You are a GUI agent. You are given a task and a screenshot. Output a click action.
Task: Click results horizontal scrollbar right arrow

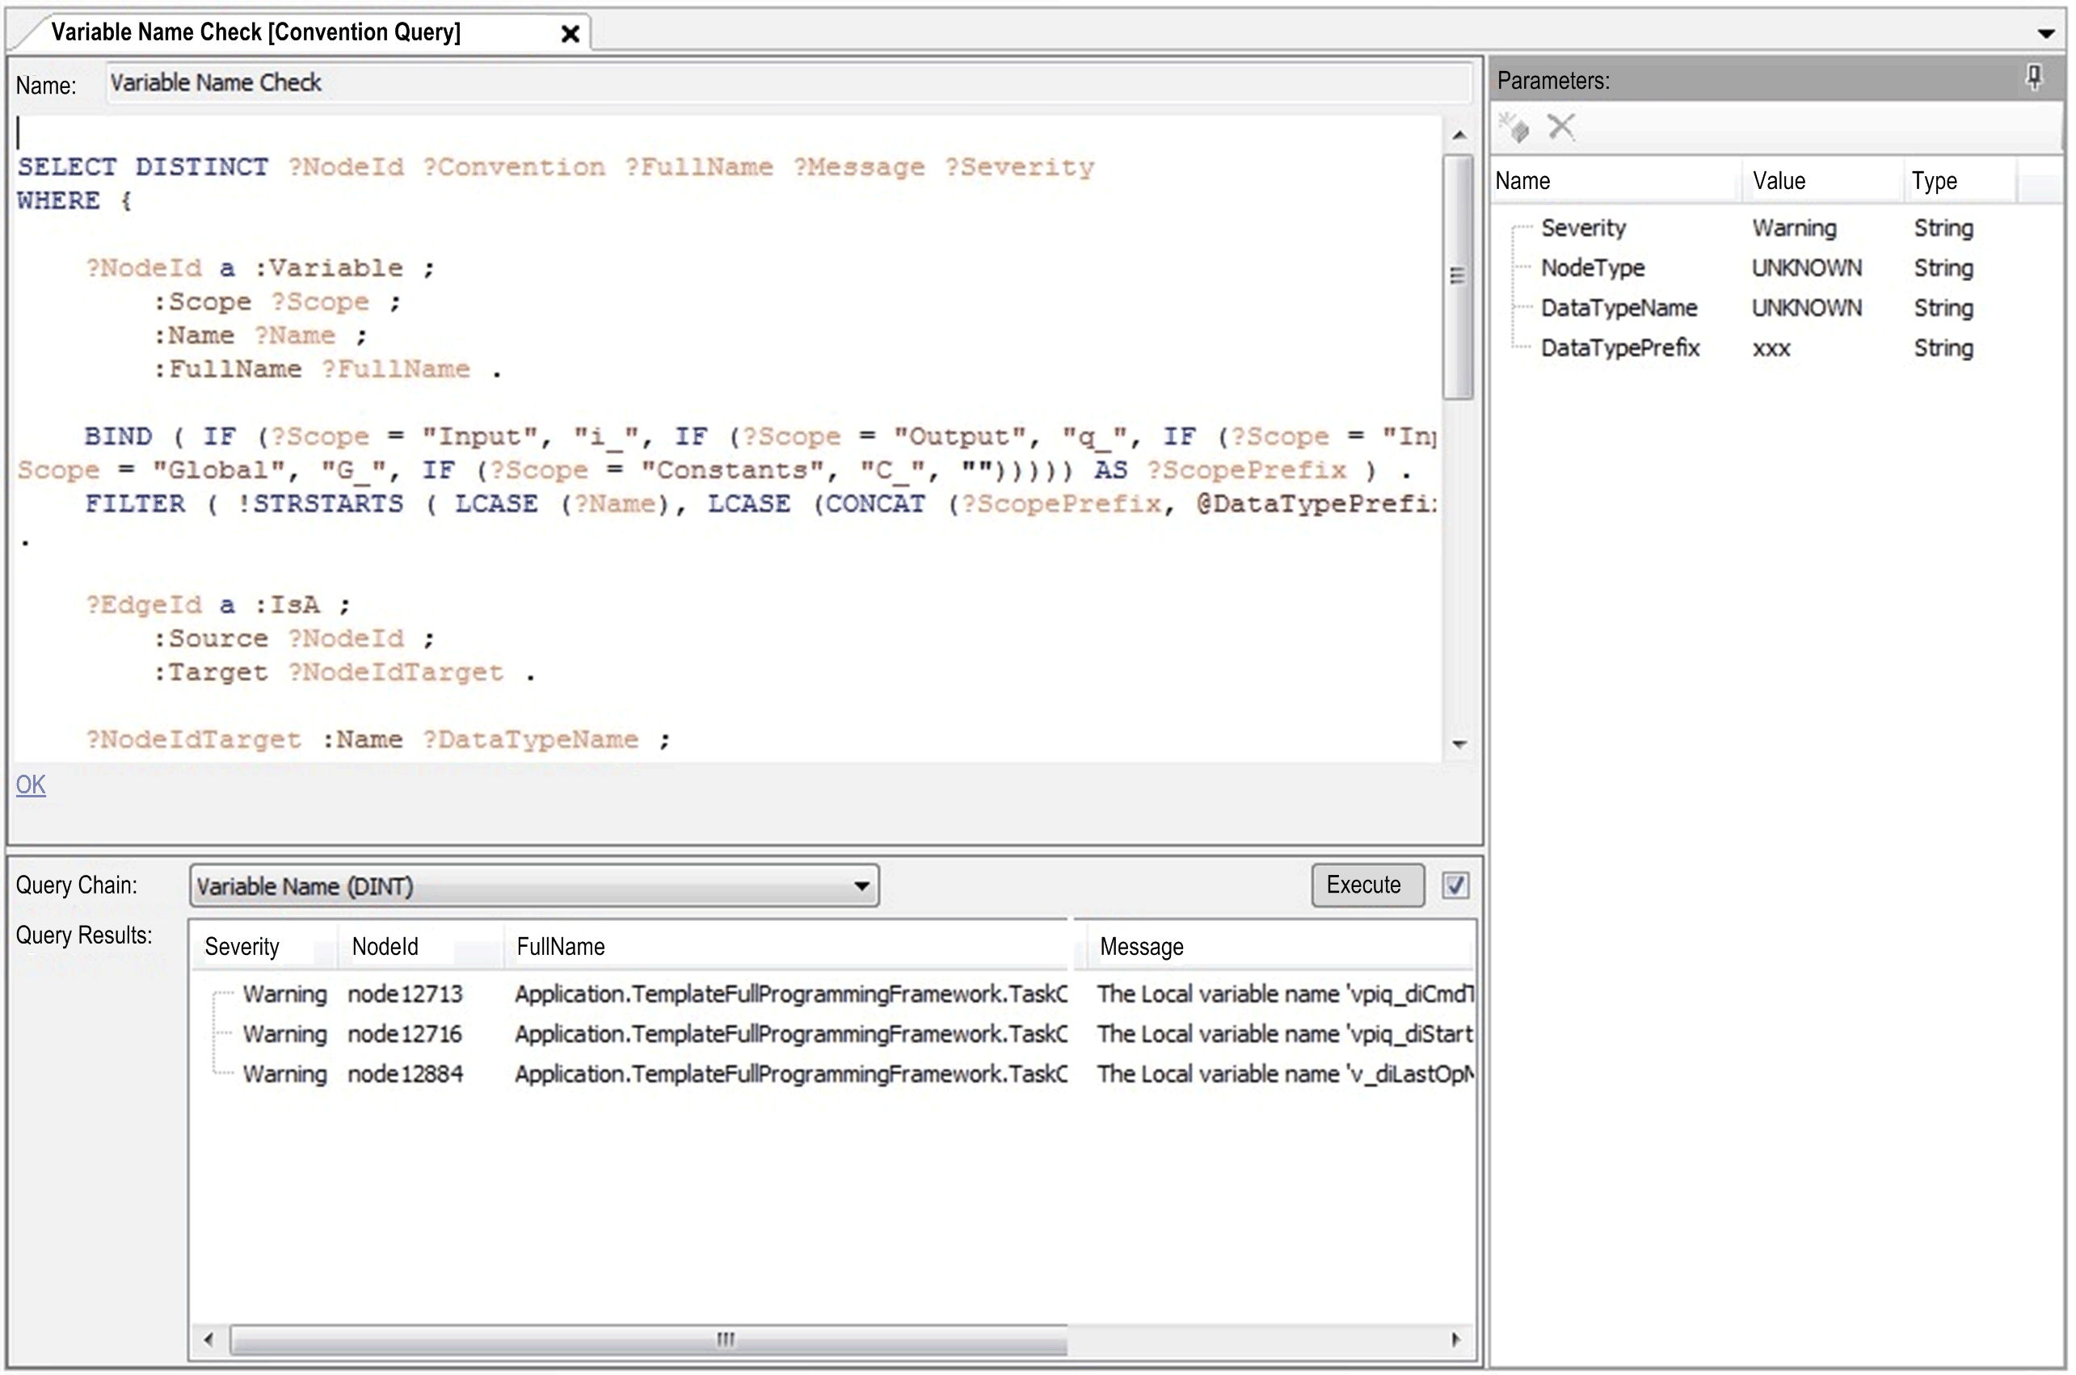(1456, 1339)
